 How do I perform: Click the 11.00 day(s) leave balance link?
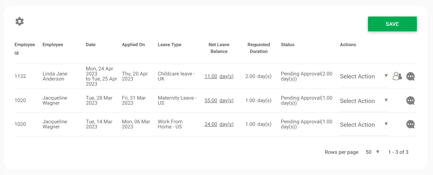point(219,76)
